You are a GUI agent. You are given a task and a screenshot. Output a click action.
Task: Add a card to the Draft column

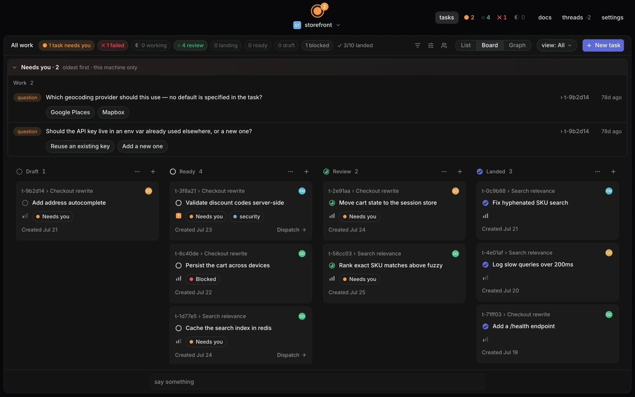pos(153,172)
